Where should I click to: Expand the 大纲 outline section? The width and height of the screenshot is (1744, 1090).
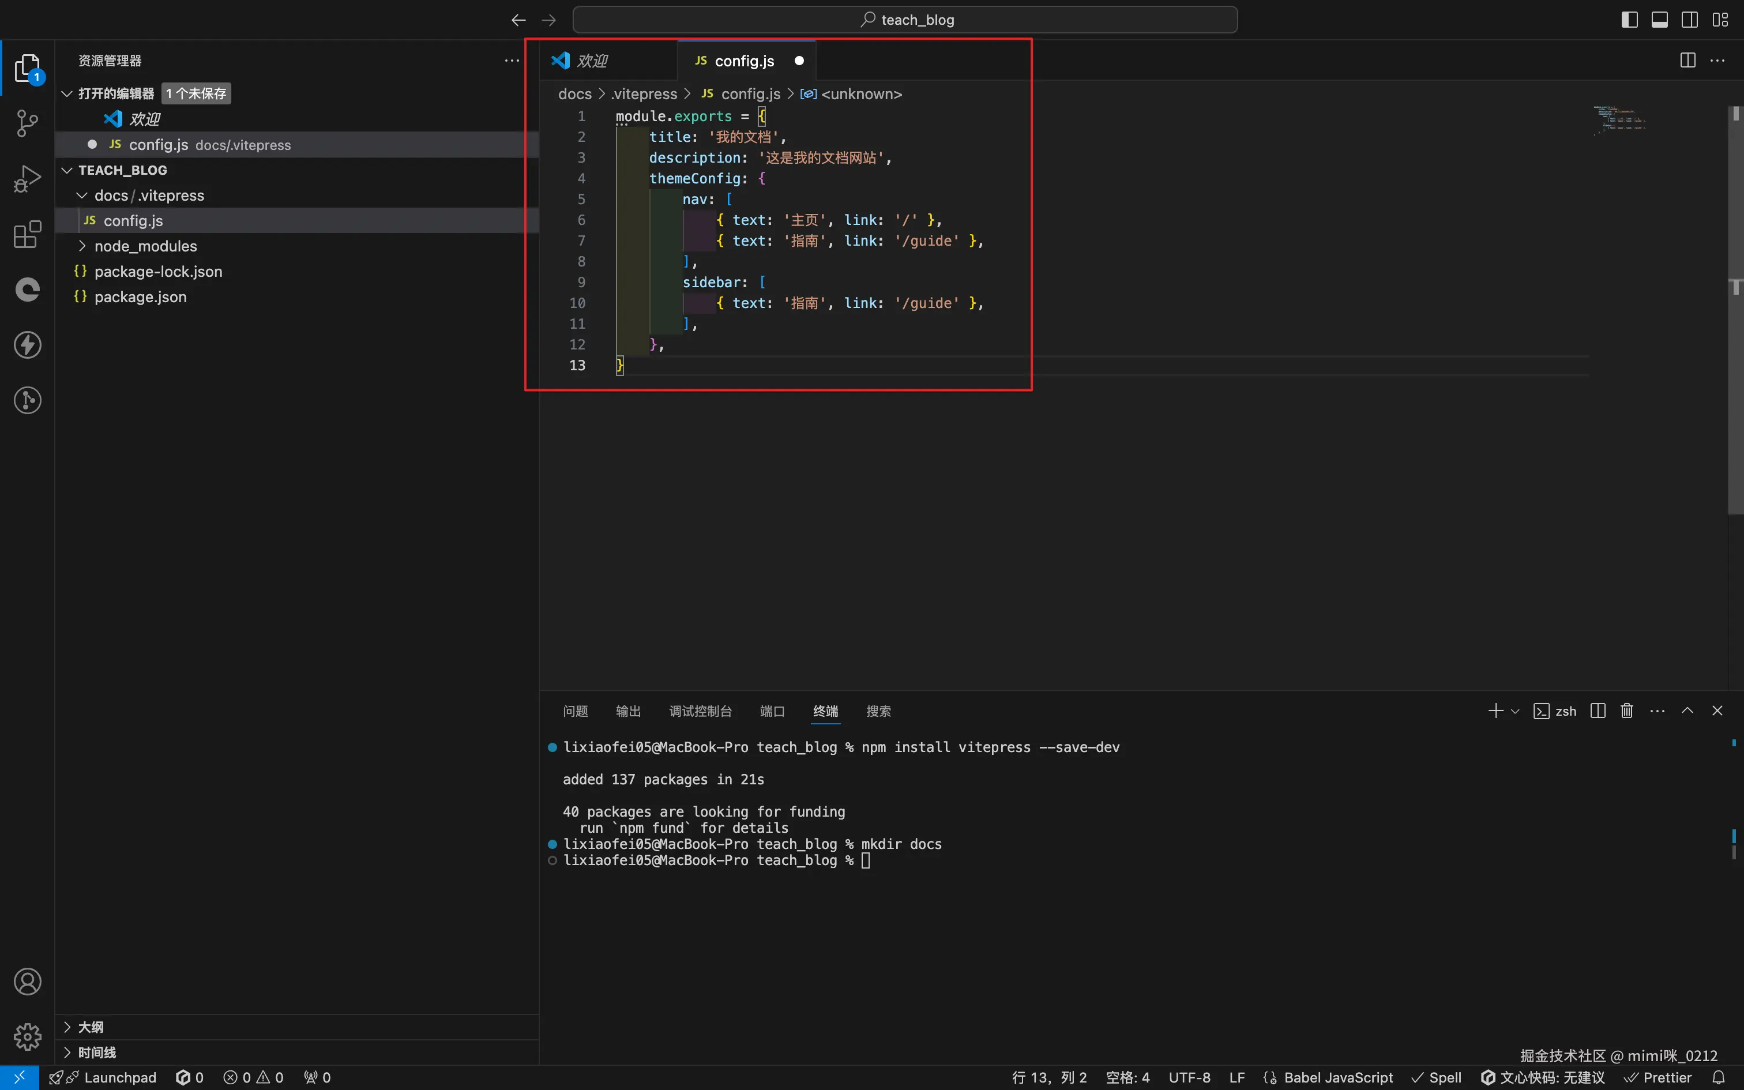tap(91, 1027)
